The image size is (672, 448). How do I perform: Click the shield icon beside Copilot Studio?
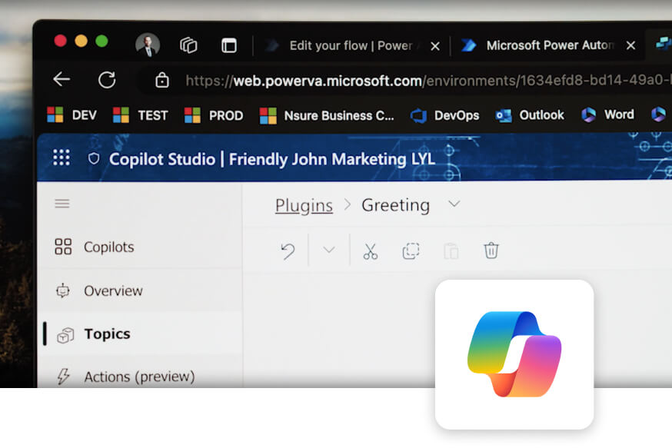(94, 159)
